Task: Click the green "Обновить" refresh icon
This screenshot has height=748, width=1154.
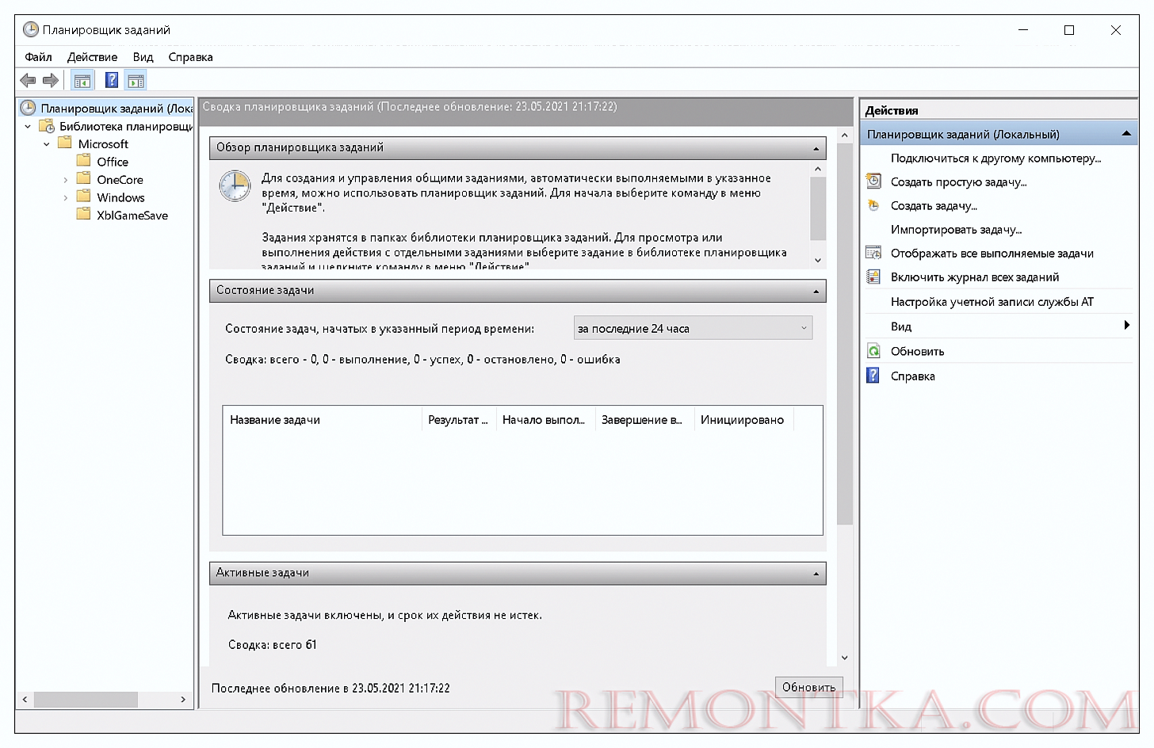Action: click(x=873, y=351)
